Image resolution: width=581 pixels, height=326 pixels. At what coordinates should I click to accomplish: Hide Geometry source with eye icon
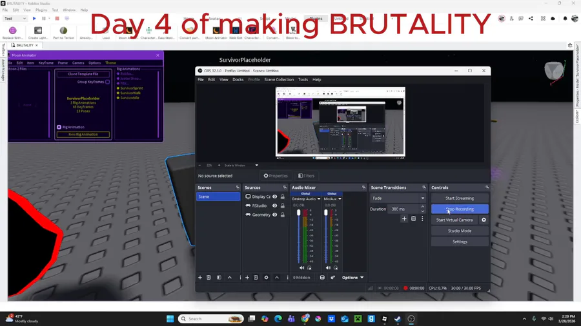tap(275, 215)
